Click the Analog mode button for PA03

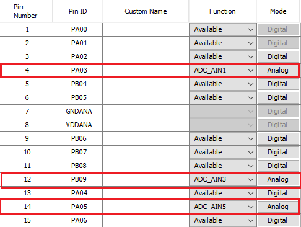click(278, 70)
